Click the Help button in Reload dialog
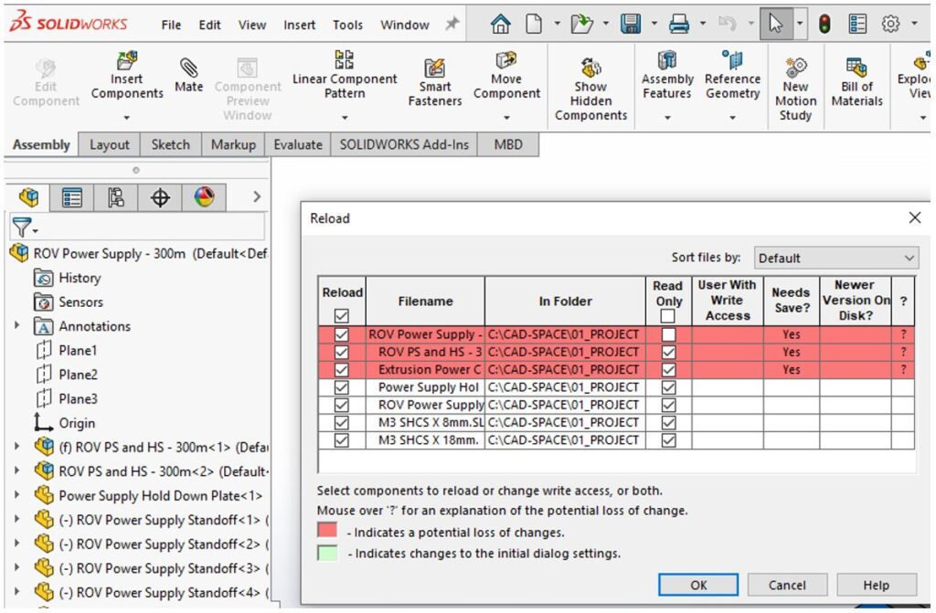The image size is (936, 613). pyautogui.click(x=876, y=585)
